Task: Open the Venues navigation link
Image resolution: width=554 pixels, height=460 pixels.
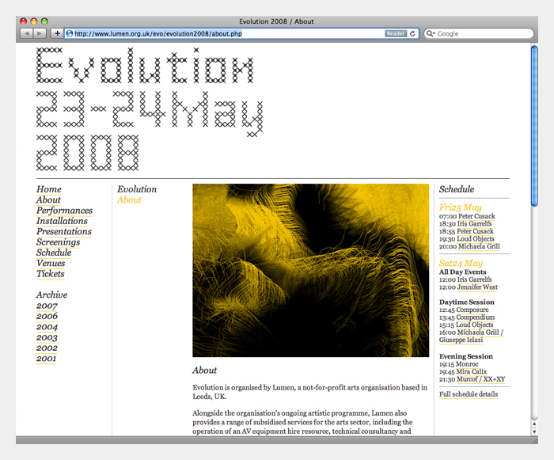Action: [x=51, y=264]
